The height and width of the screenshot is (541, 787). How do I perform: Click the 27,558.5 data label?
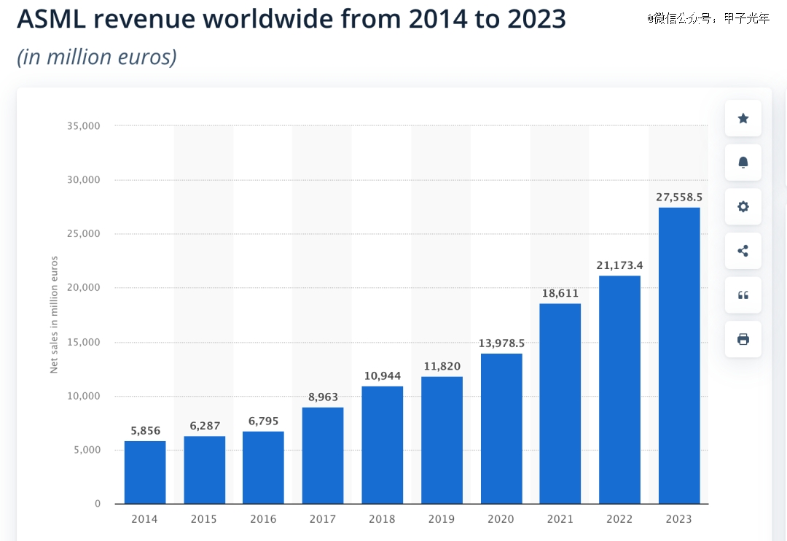point(679,198)
